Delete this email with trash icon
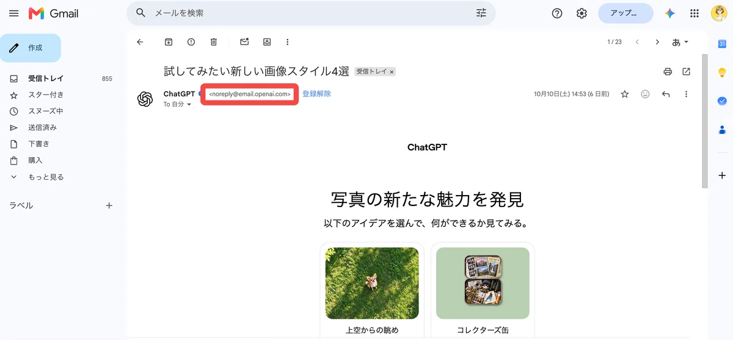 (214, 42)
